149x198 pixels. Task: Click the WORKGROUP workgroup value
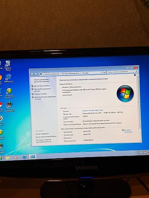point(88,140)
